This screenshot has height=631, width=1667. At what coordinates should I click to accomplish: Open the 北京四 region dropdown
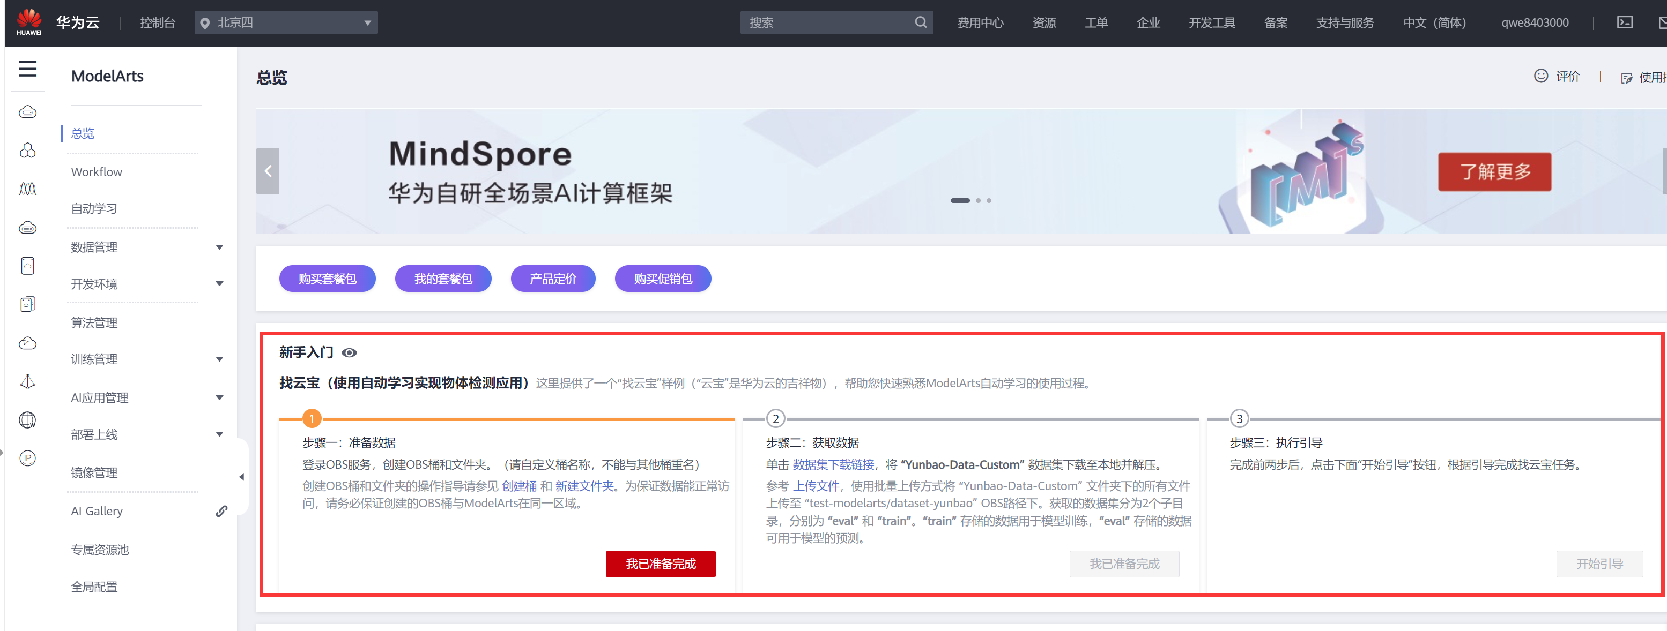(286, 22)
